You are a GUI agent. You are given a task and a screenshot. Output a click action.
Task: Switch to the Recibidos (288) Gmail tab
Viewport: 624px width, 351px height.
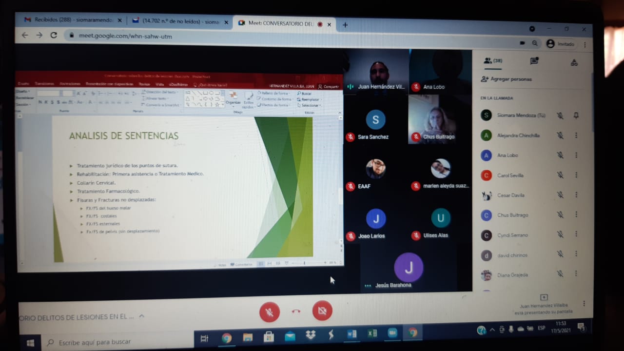click(x=68, y=21)
